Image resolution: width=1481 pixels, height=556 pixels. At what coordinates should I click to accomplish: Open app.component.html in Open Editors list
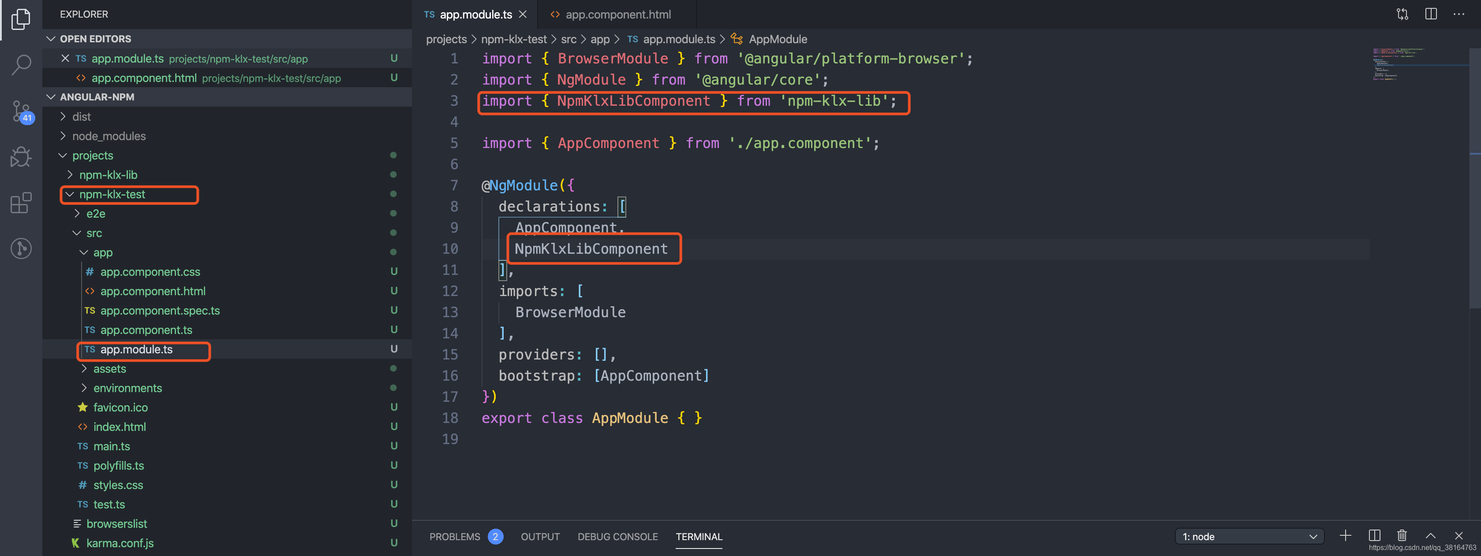point(227,78)
